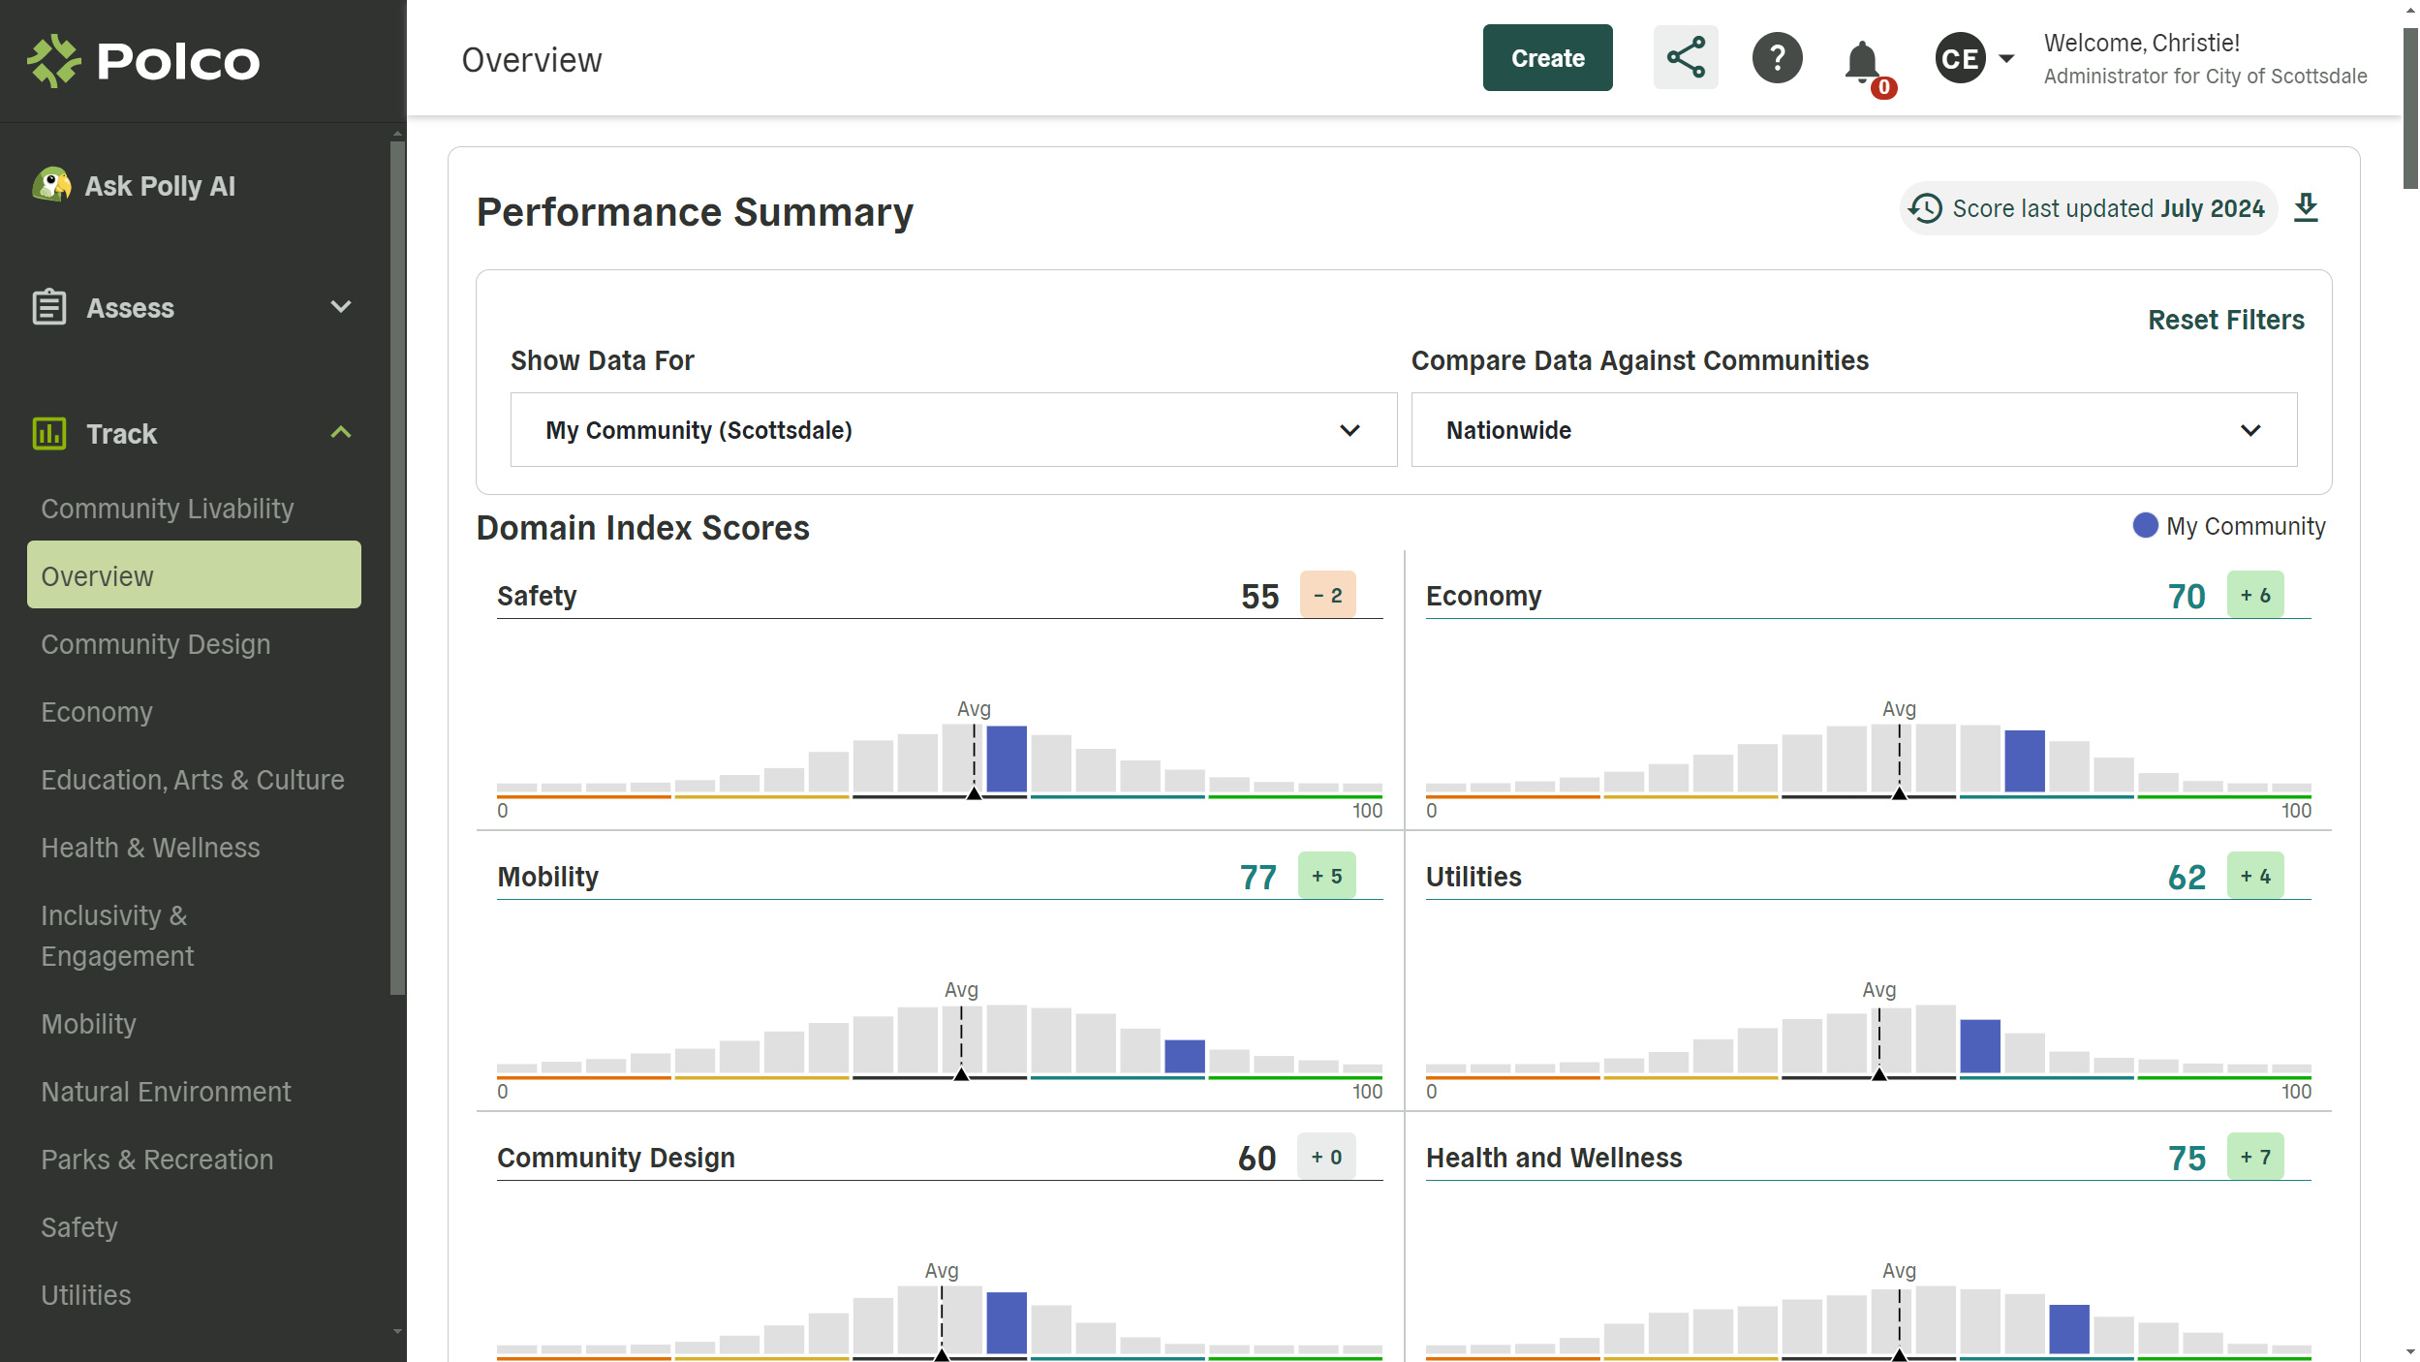Open Economy sidebar item

point(97,712)
